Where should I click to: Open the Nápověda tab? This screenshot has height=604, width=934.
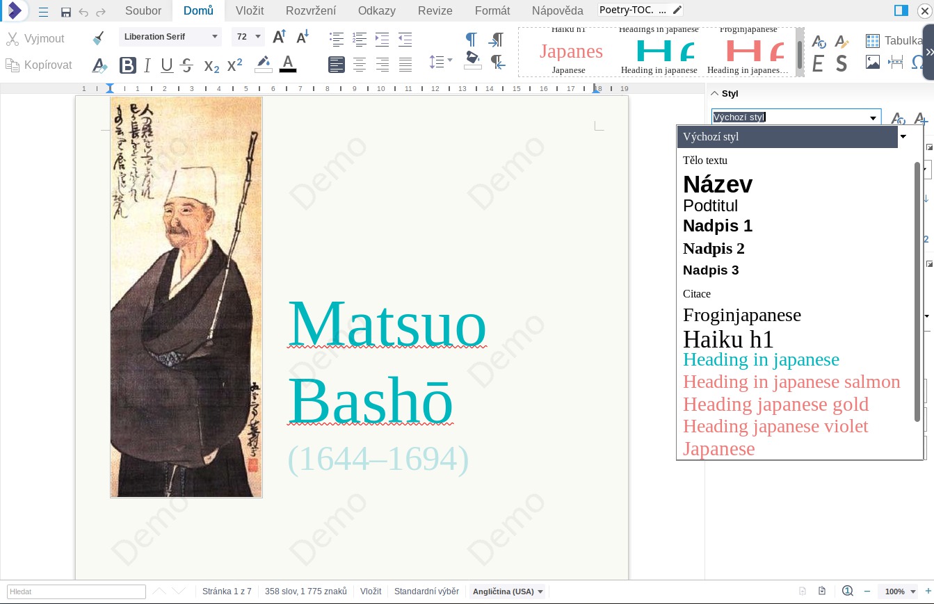pos(558,10)
